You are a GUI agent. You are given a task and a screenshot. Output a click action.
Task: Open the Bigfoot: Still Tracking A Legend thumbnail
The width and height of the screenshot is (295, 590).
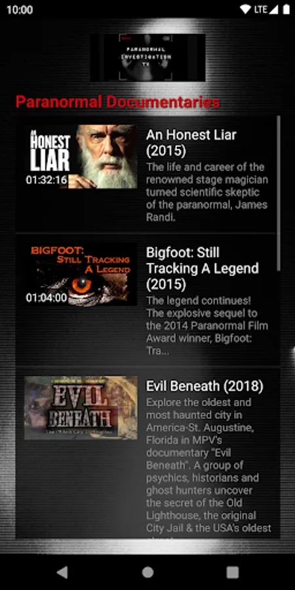[81, 274]
